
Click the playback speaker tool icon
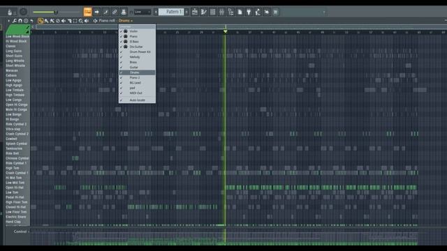tap(87, 21)
